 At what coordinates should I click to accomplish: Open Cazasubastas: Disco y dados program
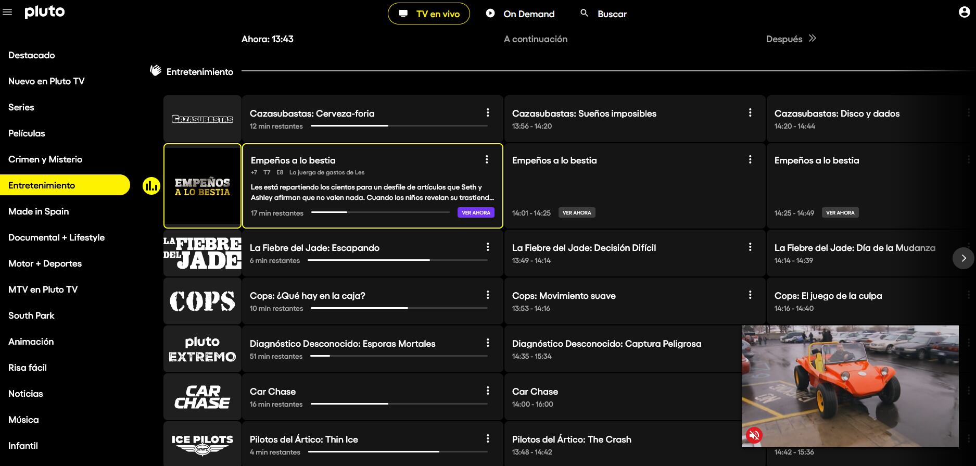(x=870, y=119)
